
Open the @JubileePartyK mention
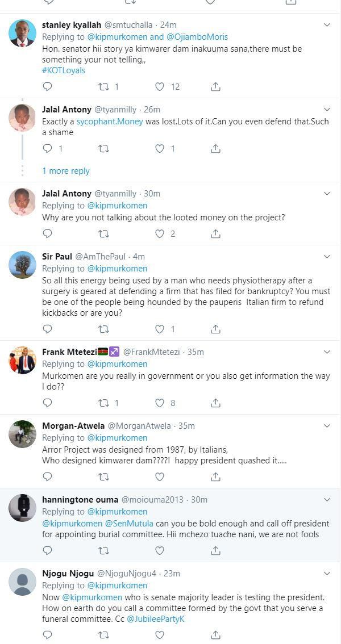click(x=156, y=618)
